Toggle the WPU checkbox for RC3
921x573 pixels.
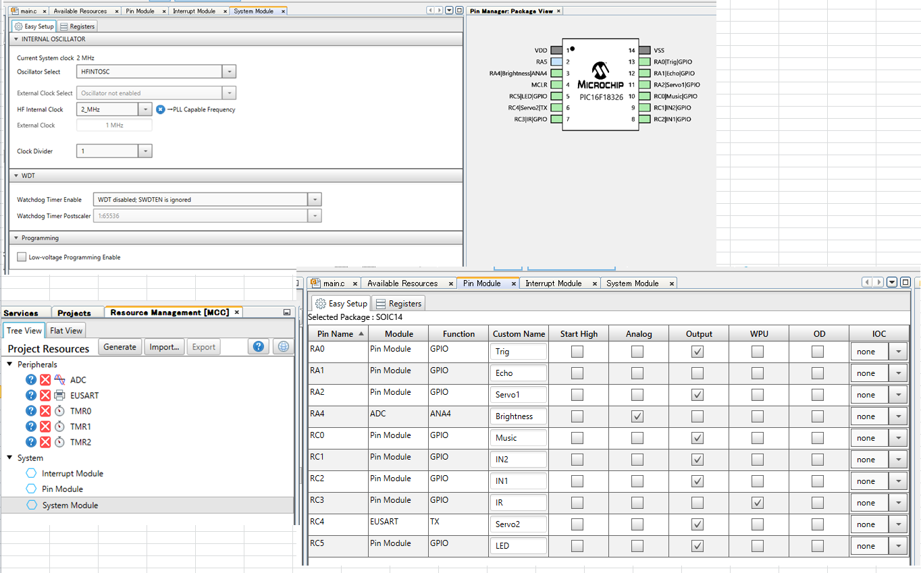point(758,503)
